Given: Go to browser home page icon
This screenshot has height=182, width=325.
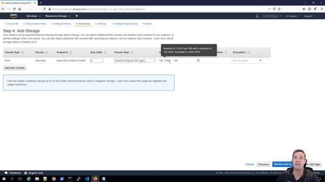Looking at the screenshot, I should click(20, 9).
